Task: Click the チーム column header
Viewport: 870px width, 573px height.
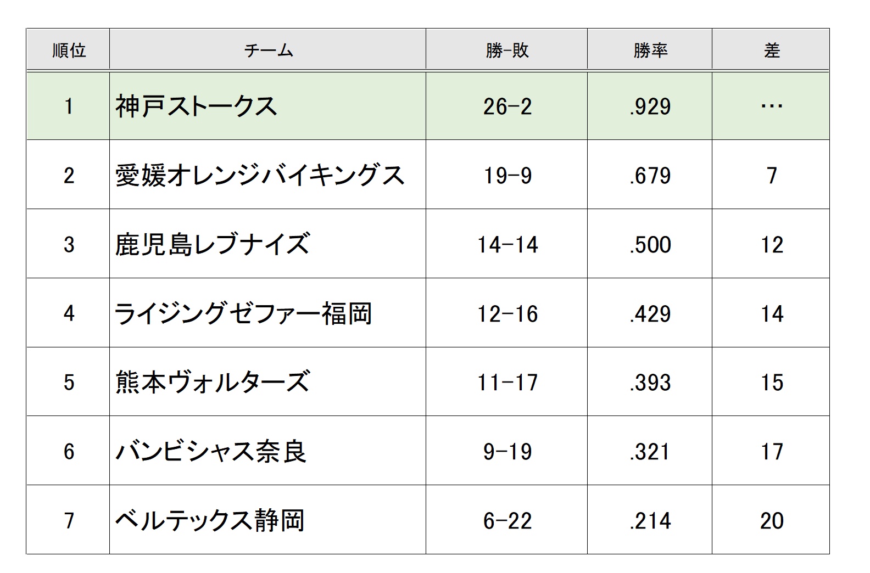Action: point(268,50)
